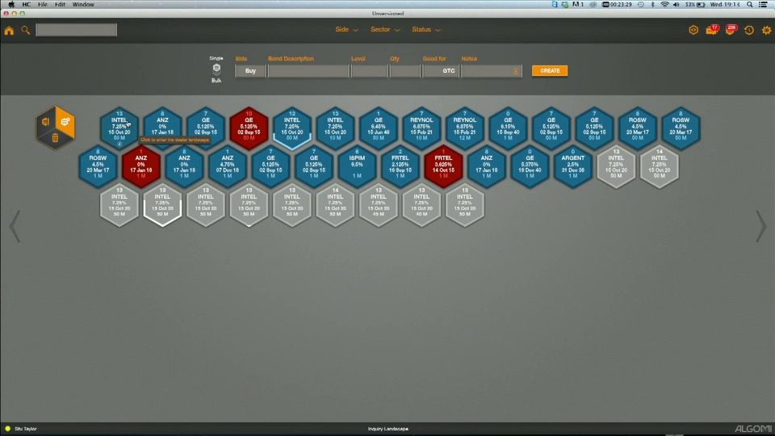This screenshot has width=775, height=436.
Task: Select the blue FRTEL 2.125% hexagon
Action: 400,166
